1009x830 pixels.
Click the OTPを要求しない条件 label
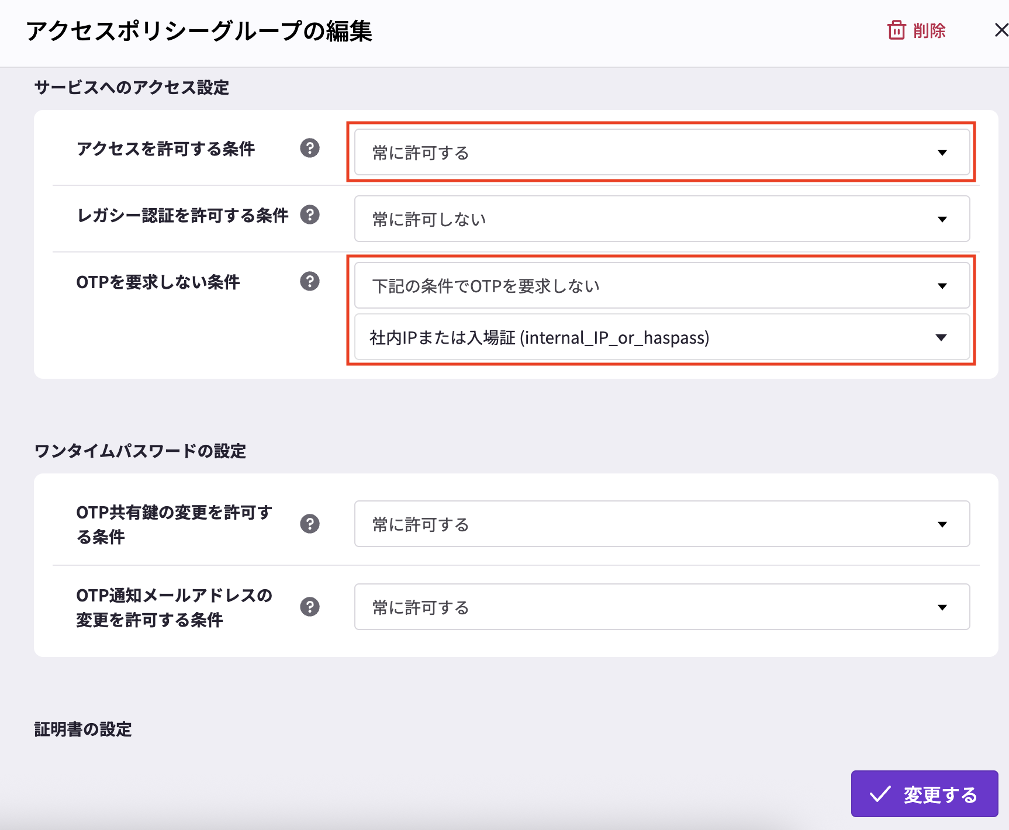[158, 282]
